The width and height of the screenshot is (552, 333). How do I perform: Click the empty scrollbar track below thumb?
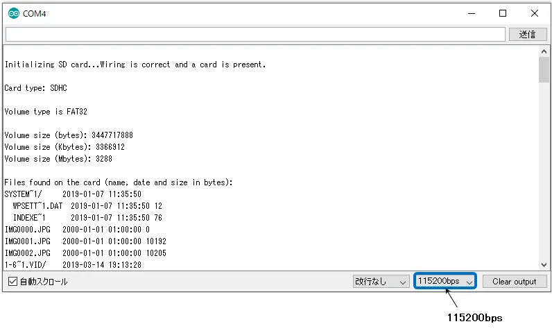(x=544, y=173)
